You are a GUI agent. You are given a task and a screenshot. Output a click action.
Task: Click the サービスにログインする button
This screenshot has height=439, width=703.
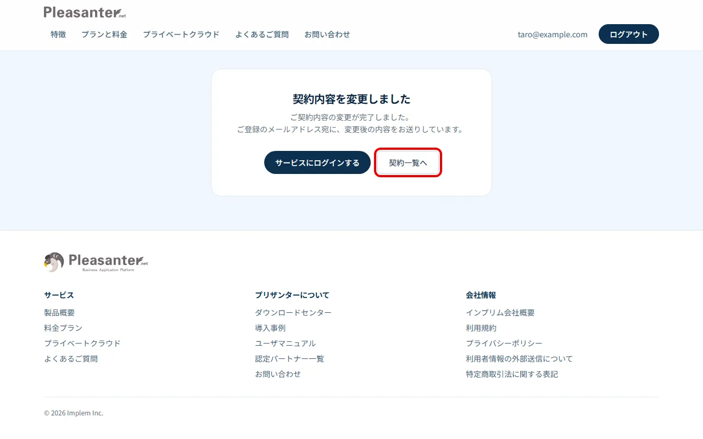tap(317, 162)
